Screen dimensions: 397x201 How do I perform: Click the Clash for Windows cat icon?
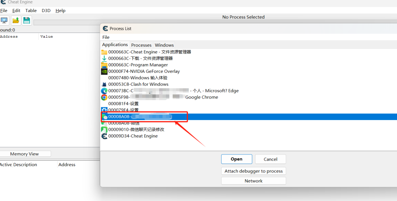tap(104, 84)
